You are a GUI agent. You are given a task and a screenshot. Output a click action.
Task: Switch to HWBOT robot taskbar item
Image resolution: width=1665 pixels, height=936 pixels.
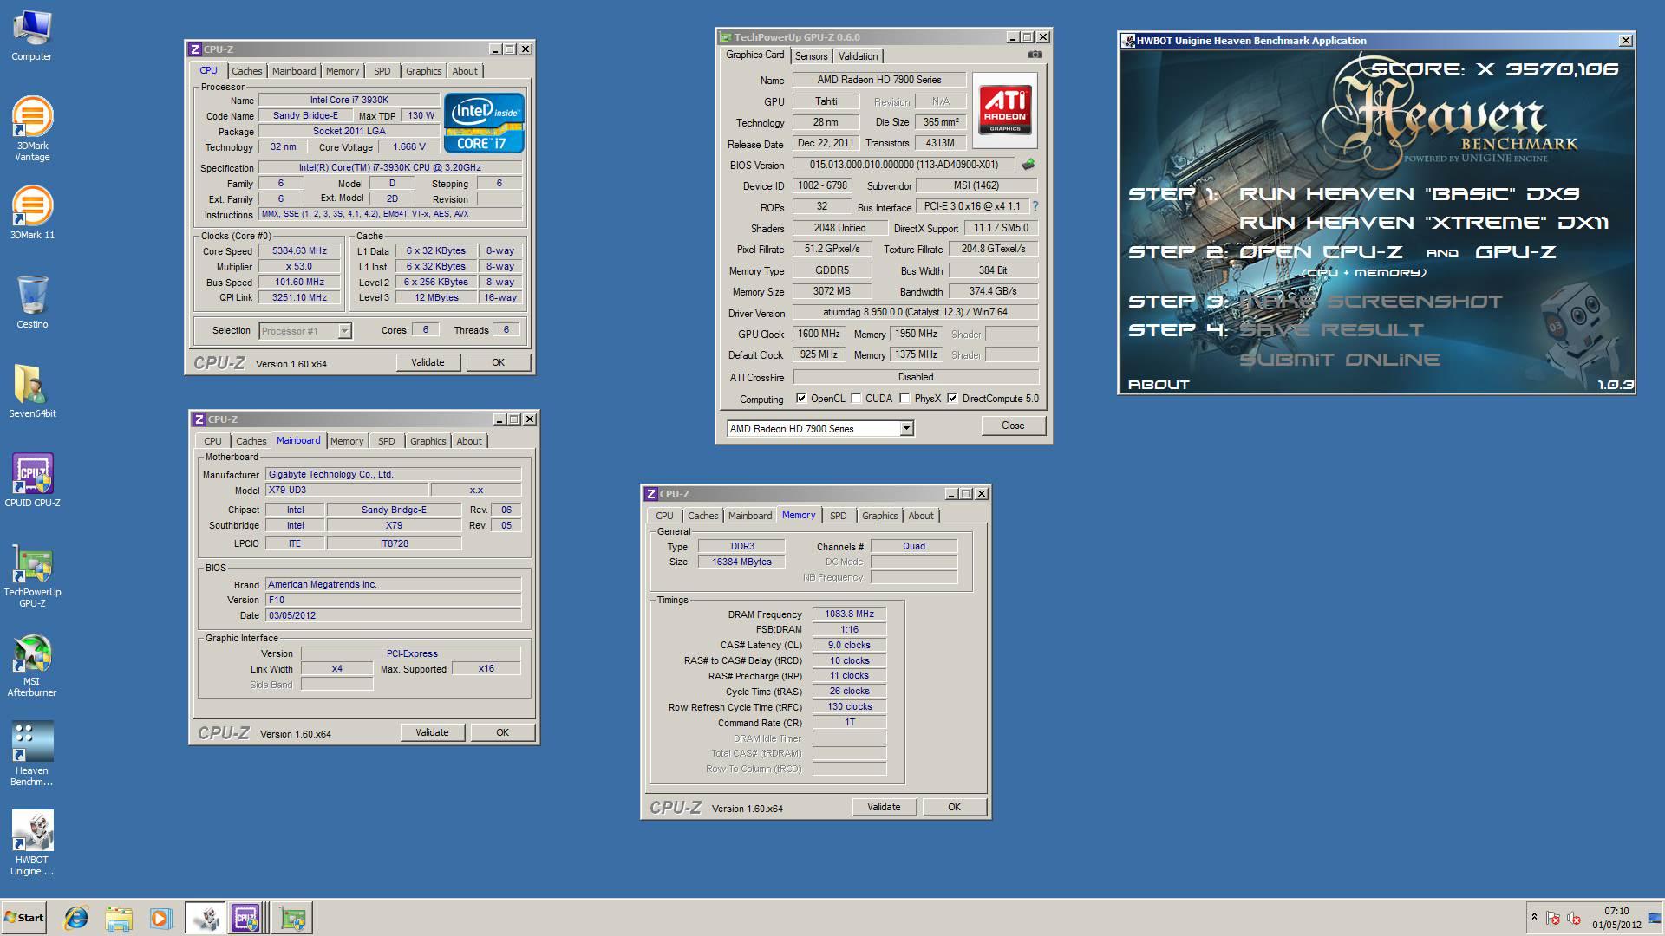tap(205, 918)
